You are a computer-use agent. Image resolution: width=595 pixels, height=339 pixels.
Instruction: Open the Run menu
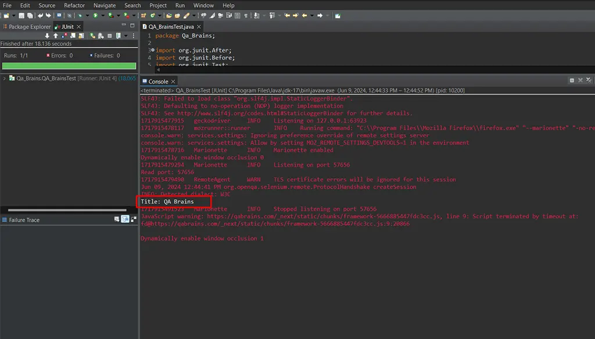click(180, 5)
